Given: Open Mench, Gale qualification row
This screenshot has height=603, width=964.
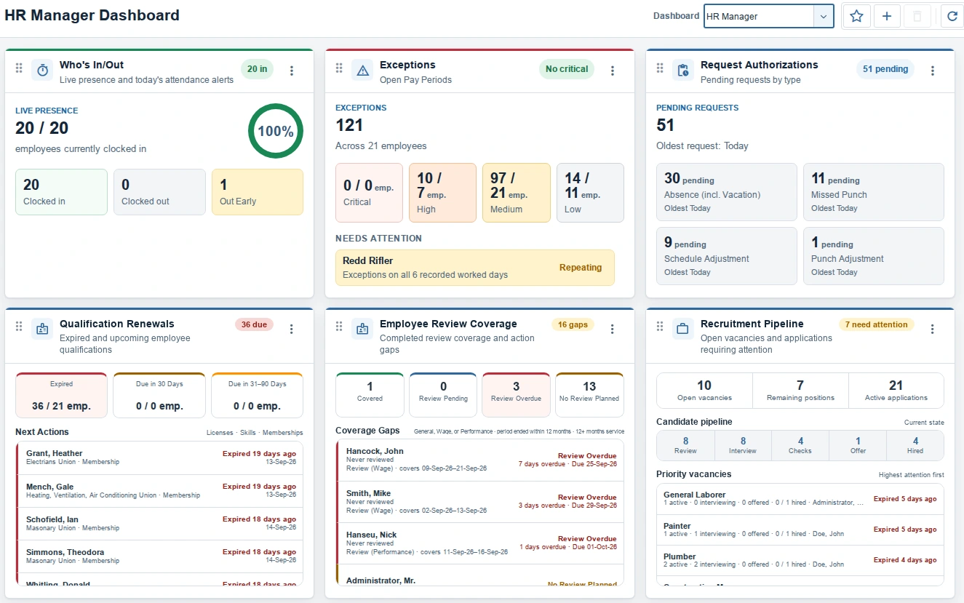Looking at the screenshot, I should [x=159, y=491].
